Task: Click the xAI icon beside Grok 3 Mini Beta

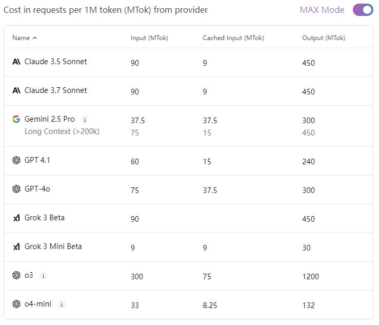Action: click(x=16, y=246)
